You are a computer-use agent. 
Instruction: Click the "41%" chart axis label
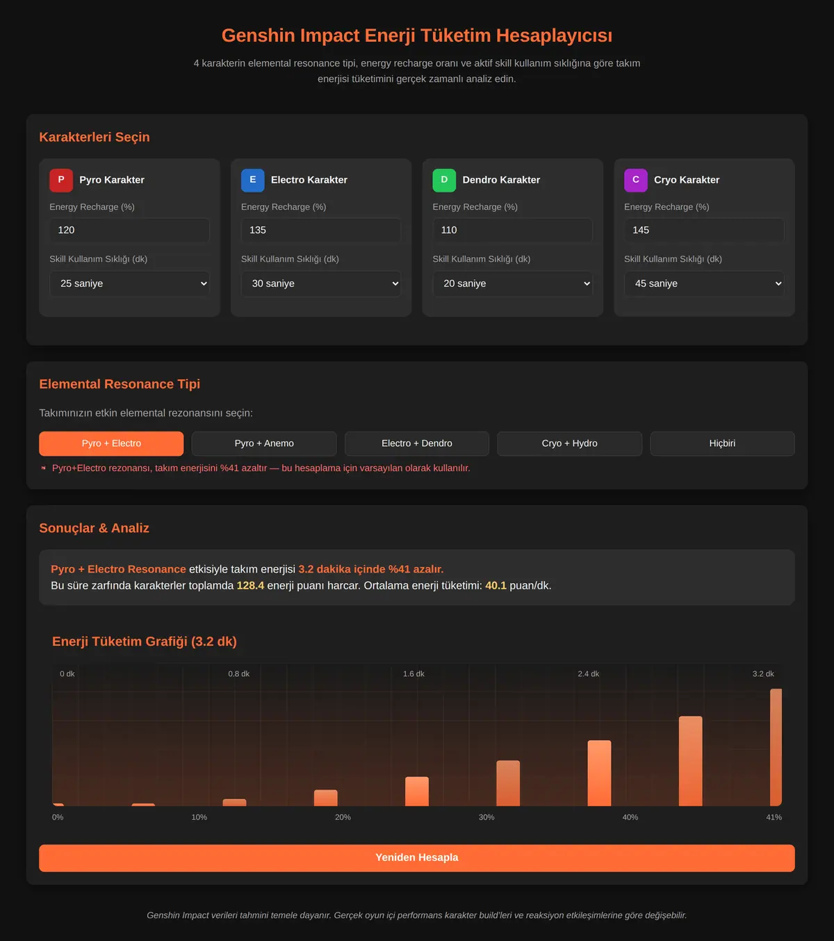coord(774,817)
